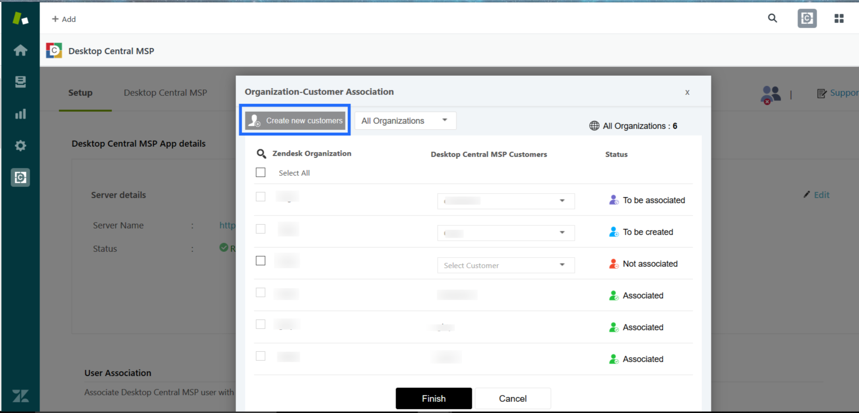Tick checkbox in the To be created row
Viewport: 859px width, 413px height.
click(x=261, y=228)
